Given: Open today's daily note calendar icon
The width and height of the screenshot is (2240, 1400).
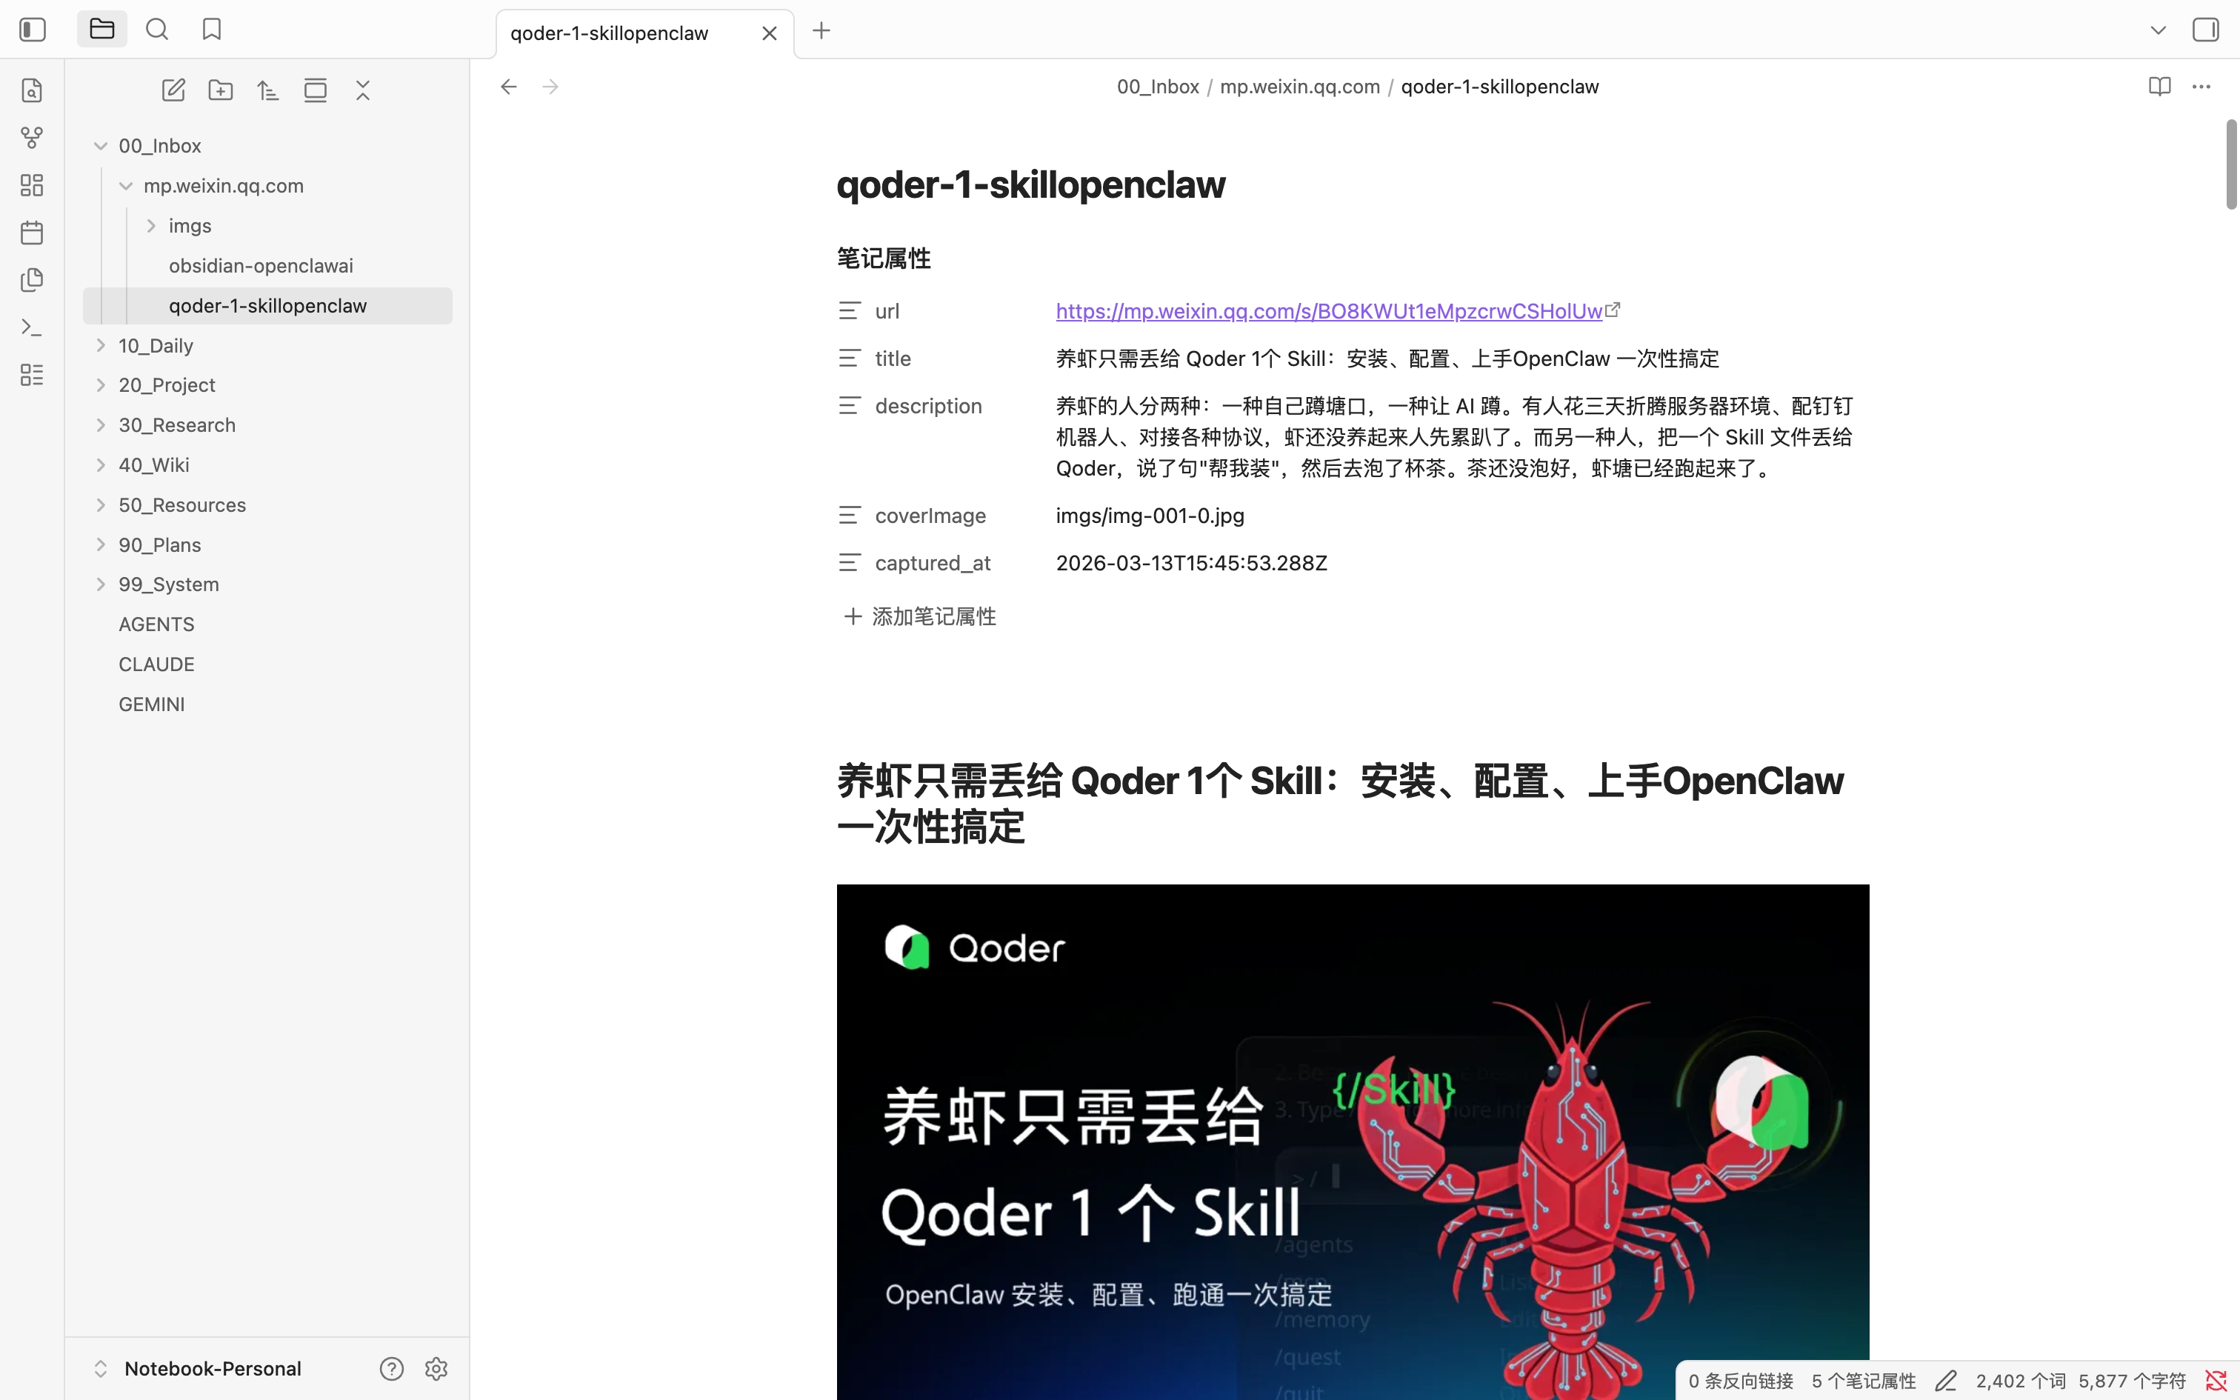Looking at the screenshot, I should tap(31, 233).
